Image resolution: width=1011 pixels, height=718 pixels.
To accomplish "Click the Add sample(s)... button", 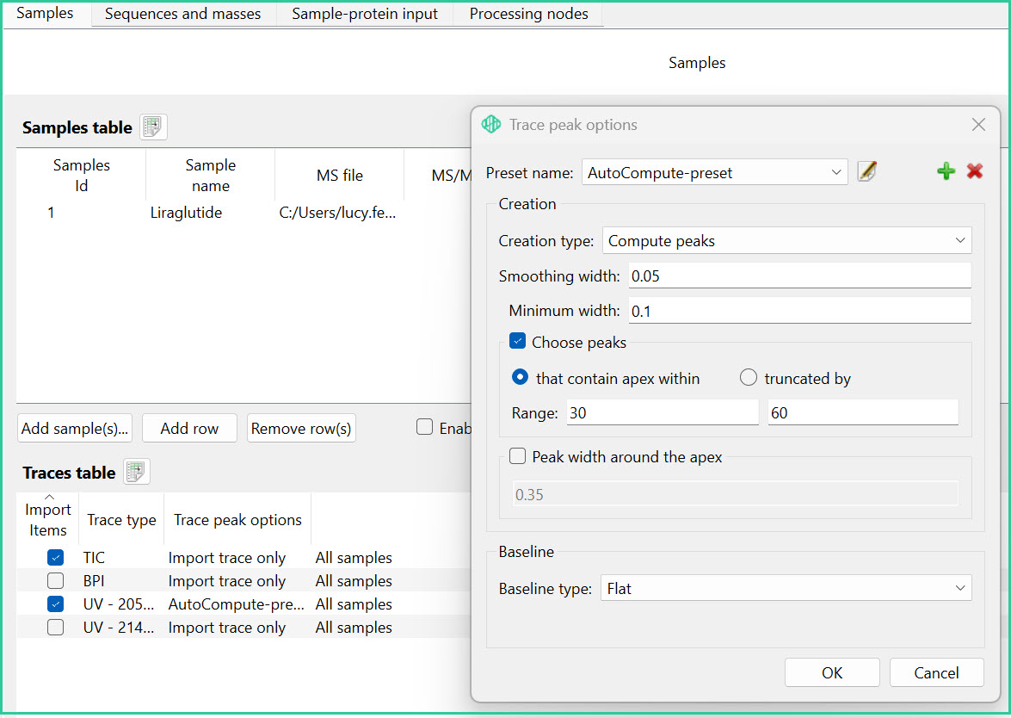I will tap(75, 429).
